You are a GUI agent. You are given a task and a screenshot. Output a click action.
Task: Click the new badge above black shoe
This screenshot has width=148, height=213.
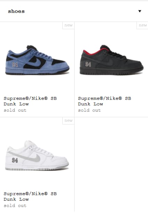pyautogui.click(x=142, y=25)
